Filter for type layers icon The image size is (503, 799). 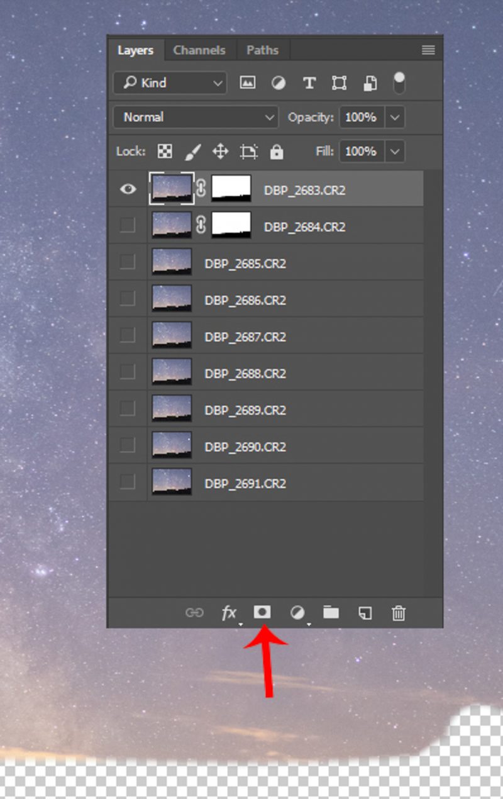[x=309, y=82]
